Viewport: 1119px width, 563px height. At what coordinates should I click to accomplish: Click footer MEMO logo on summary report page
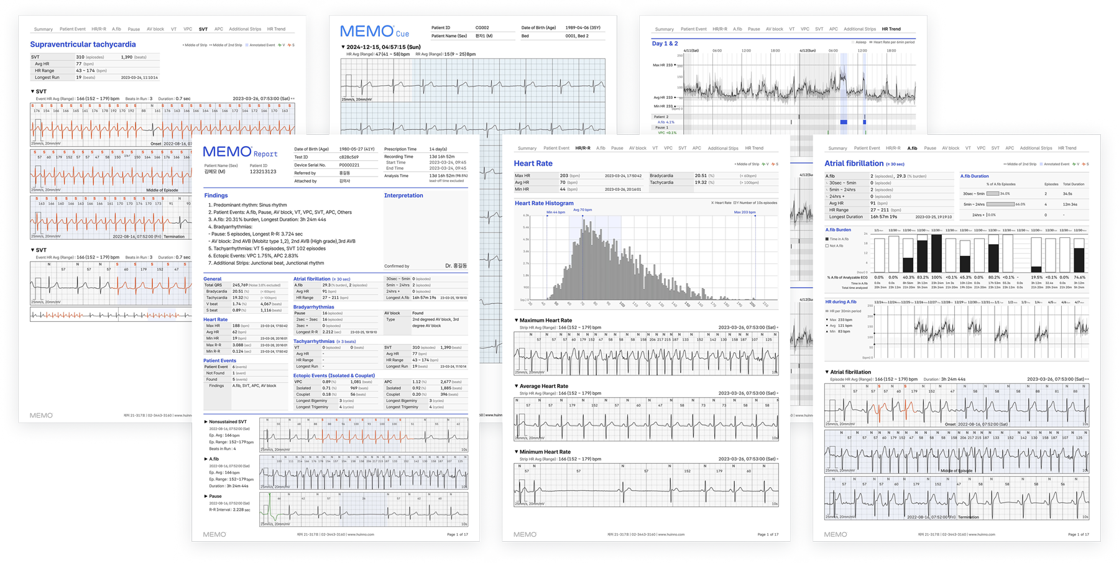click(x=214, y=534)
